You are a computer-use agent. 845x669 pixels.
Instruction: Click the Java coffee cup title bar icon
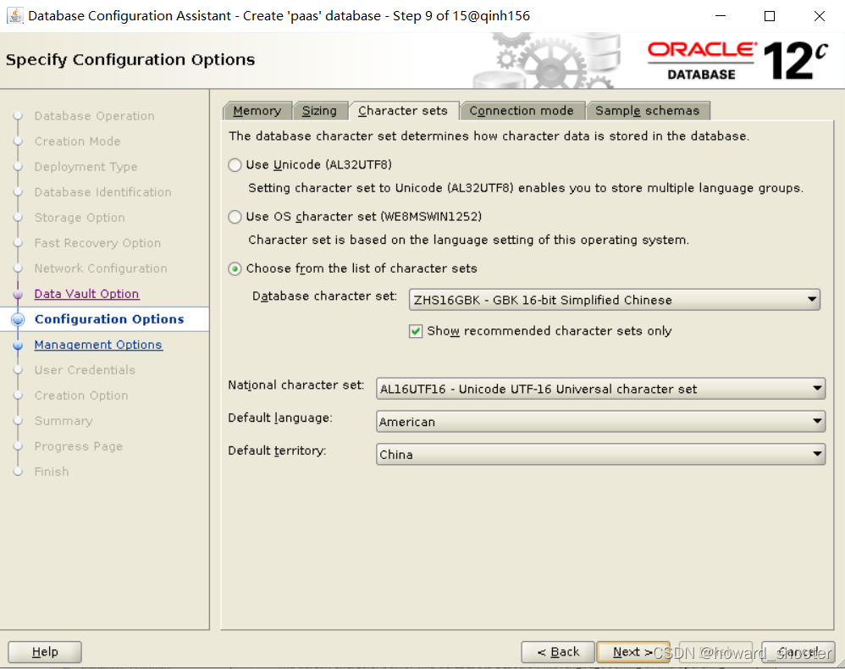pos(14,15)
